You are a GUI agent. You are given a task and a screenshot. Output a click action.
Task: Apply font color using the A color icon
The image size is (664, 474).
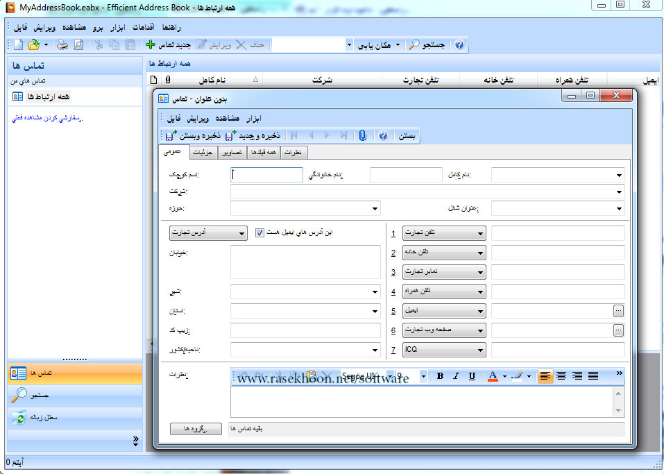[x=492, y=376]
